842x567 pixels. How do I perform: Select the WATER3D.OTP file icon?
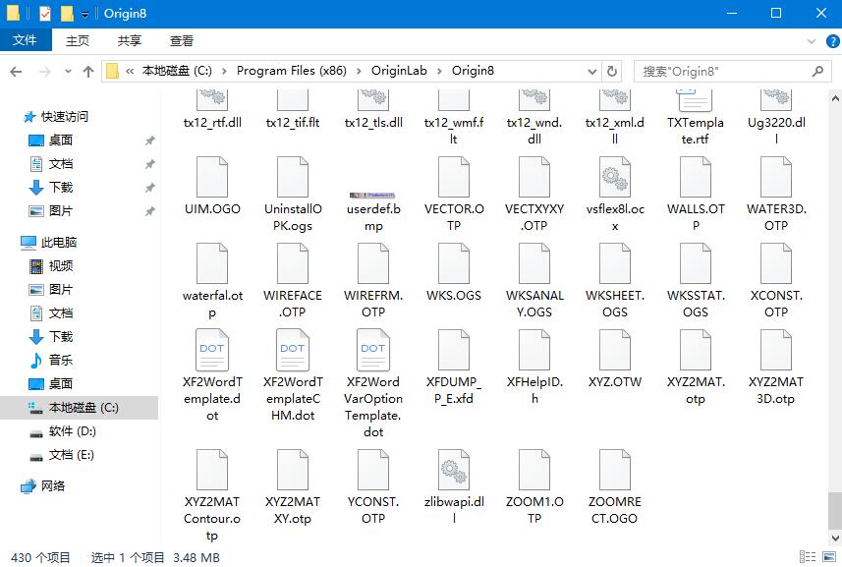(776, 177)
